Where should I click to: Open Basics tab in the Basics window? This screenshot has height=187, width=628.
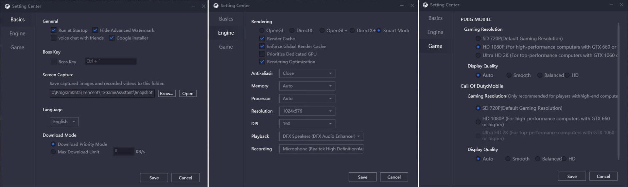tap(18, 20)
